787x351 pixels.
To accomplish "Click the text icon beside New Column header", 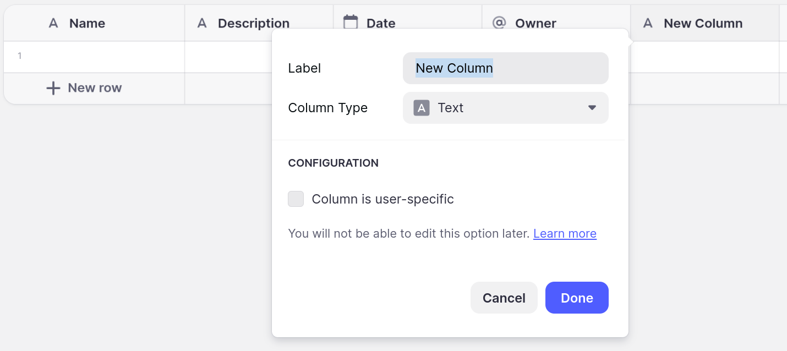I will point(648,23).
